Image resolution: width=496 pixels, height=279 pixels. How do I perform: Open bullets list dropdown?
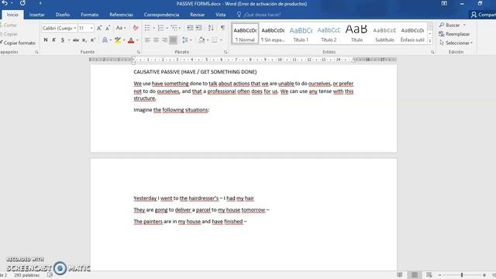pyautogui.click(x=154, y=28)
